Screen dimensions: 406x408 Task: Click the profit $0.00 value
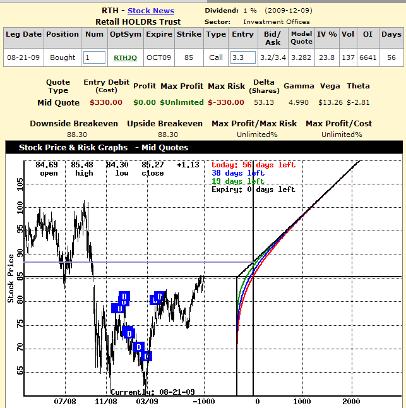(145, 102)
